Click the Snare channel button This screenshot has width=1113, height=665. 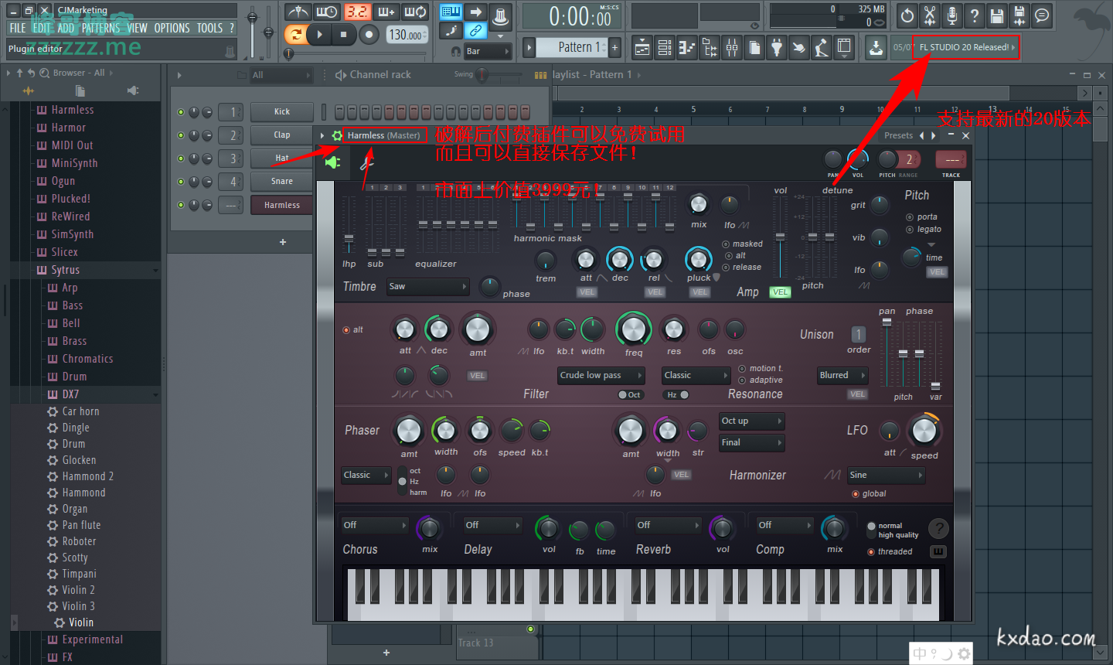coord(282,181)
